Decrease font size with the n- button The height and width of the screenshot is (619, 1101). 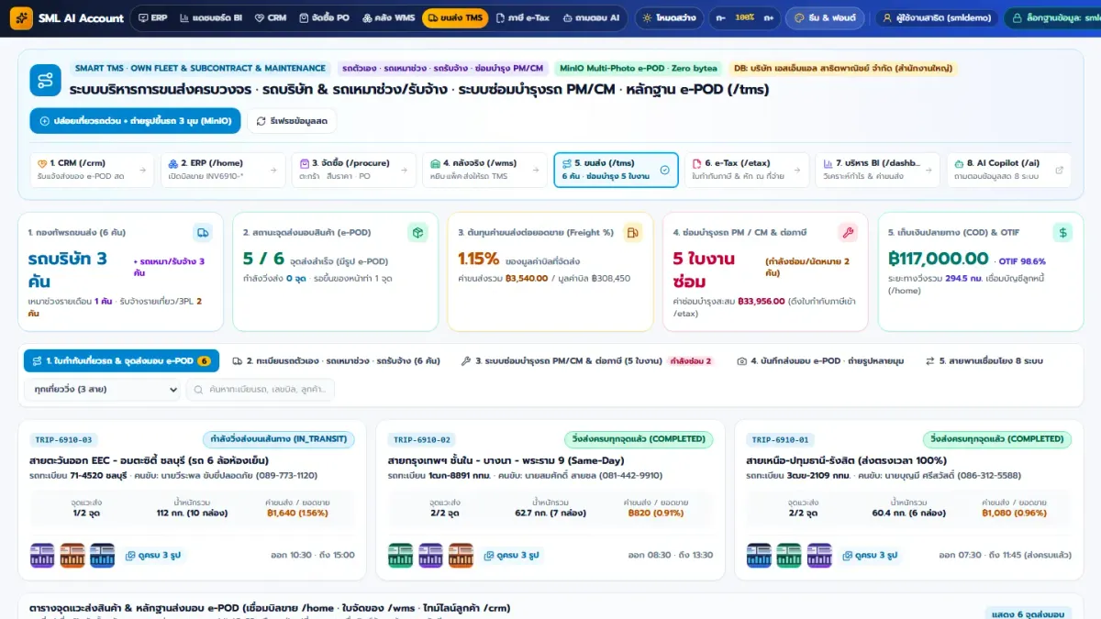click(x=721, y=17)
